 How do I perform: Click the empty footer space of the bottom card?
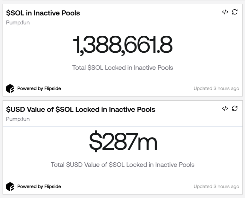click(128, 186)
